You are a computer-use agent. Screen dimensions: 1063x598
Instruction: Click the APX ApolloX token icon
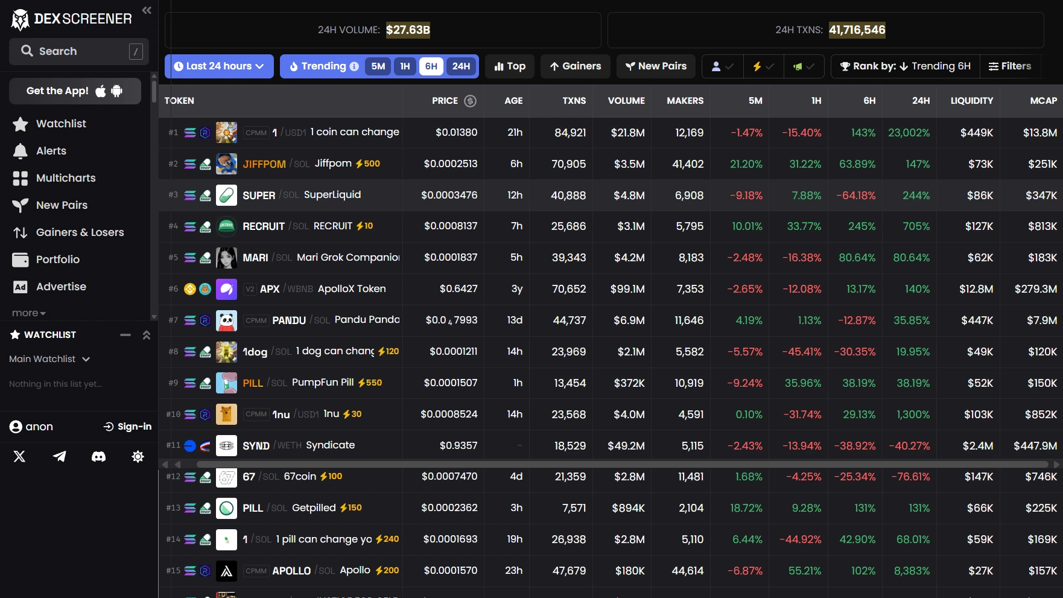pyautogui.click(x=226, y=289)
